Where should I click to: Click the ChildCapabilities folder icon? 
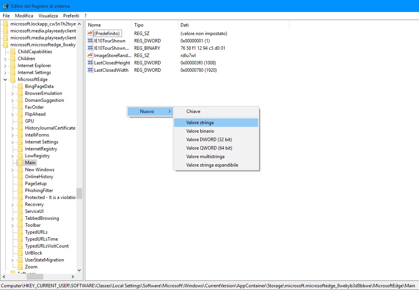pyautogui.click(x=13, y=52)
